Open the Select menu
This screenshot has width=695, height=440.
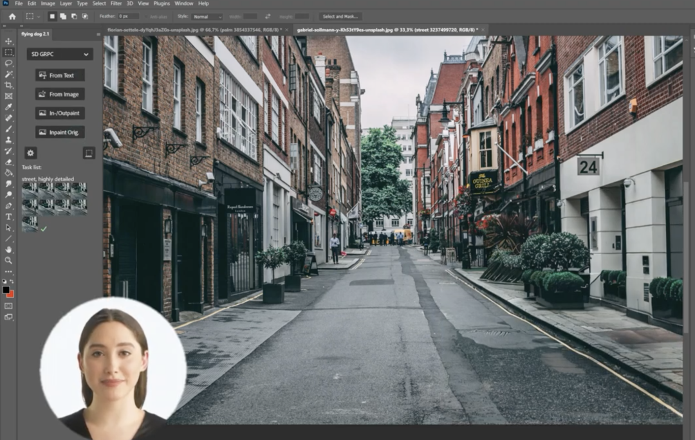99,4
